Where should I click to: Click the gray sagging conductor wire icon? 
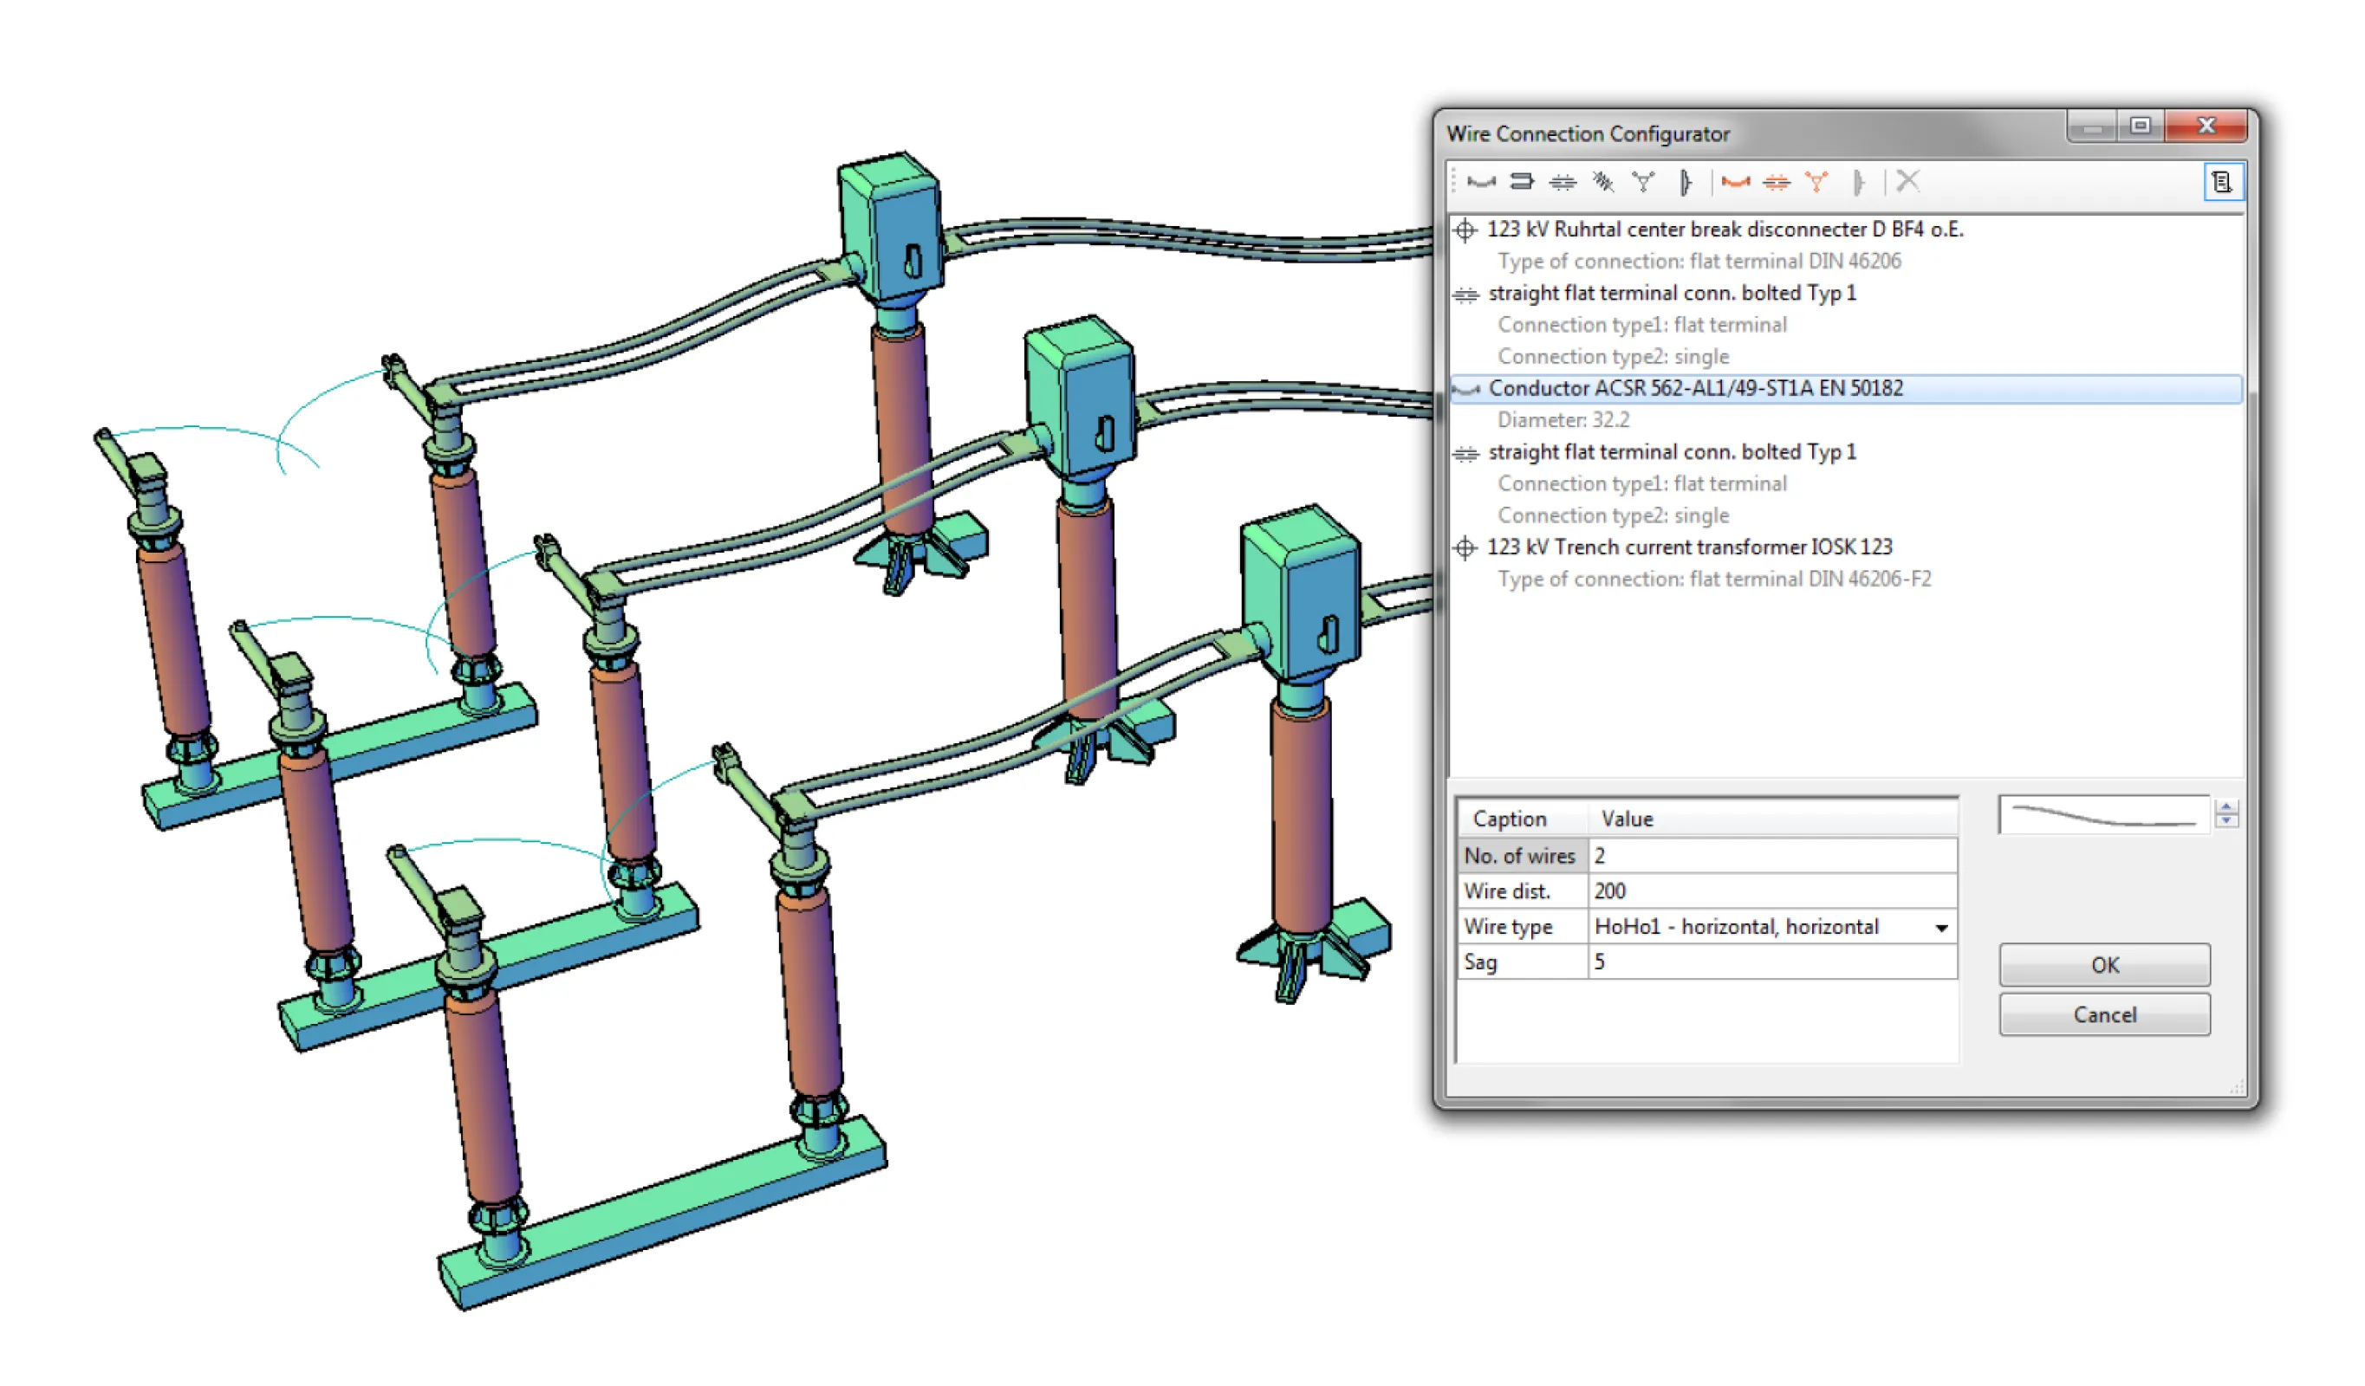tap(1482, 182)
